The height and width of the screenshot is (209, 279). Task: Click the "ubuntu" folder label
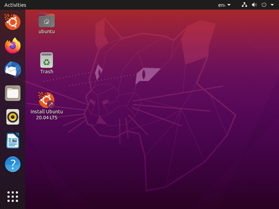pyautogui.click(x=47, y=32)
